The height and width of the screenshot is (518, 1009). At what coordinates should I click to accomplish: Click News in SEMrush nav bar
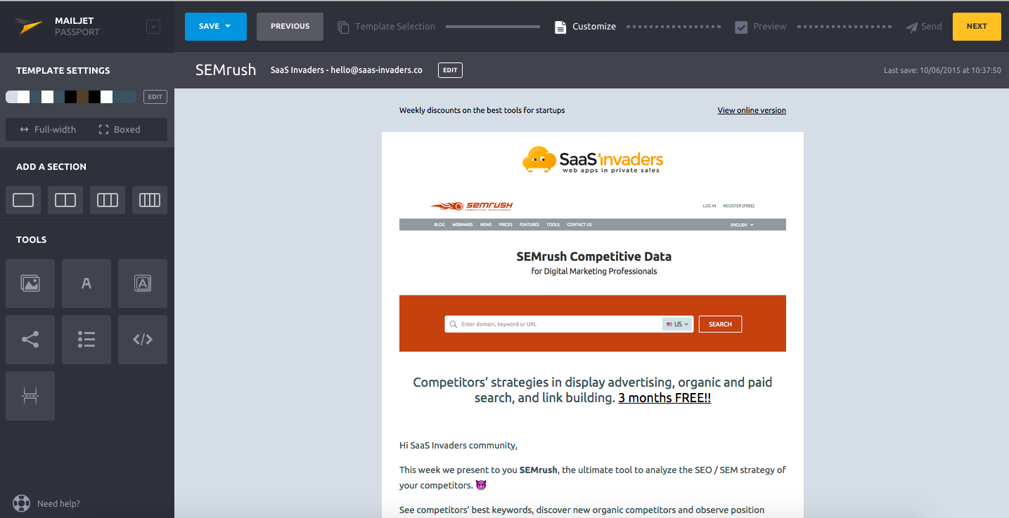tap(486, 225)
